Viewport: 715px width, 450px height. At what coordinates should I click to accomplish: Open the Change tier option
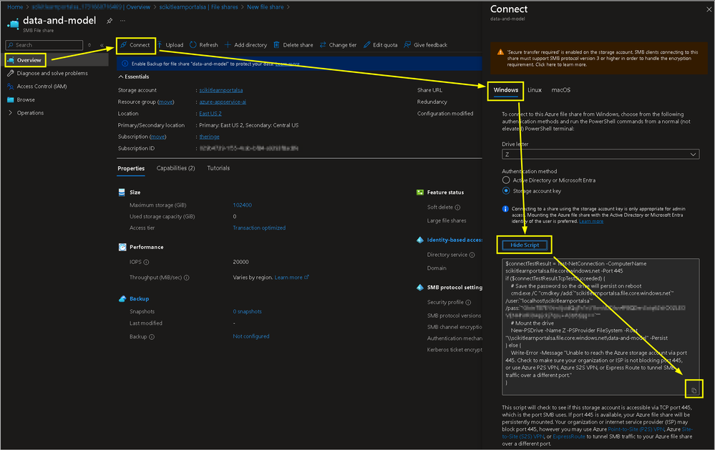[339, 45]
